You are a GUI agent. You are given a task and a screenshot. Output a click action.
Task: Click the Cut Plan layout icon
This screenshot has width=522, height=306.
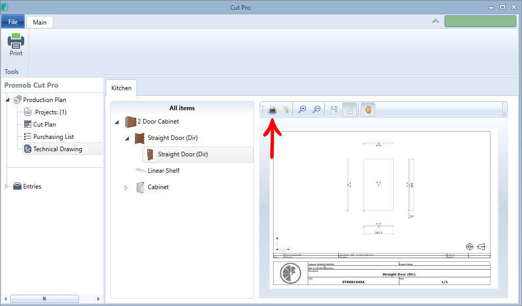point(28,124)
